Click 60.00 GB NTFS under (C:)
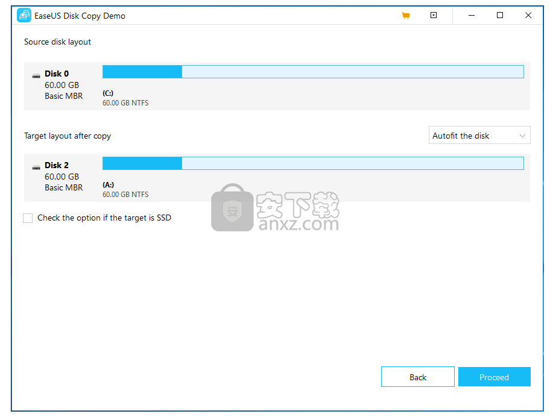The image size is (553, 417). click(x=125, y=103)
